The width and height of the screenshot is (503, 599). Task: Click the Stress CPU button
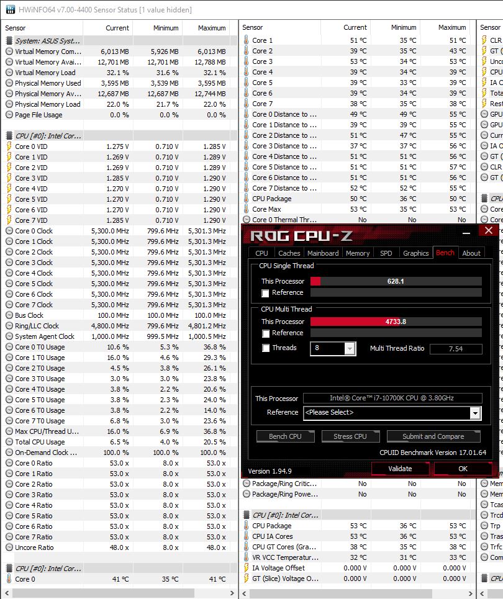350,436
